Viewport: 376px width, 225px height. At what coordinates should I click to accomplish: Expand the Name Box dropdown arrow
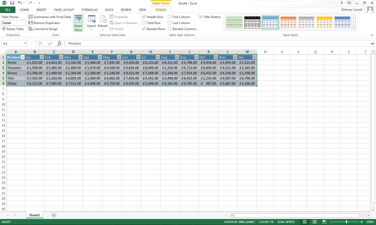(25, 43)
